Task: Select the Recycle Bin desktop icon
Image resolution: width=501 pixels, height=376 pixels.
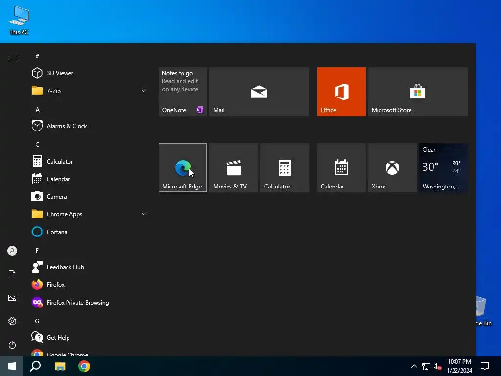Action: (x=482, y=311)
